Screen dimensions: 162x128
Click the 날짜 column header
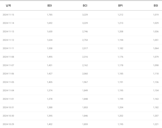coord(8,5)
